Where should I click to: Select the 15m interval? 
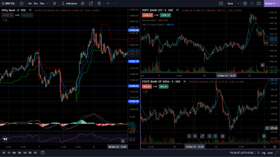click(x=42, y=3)
